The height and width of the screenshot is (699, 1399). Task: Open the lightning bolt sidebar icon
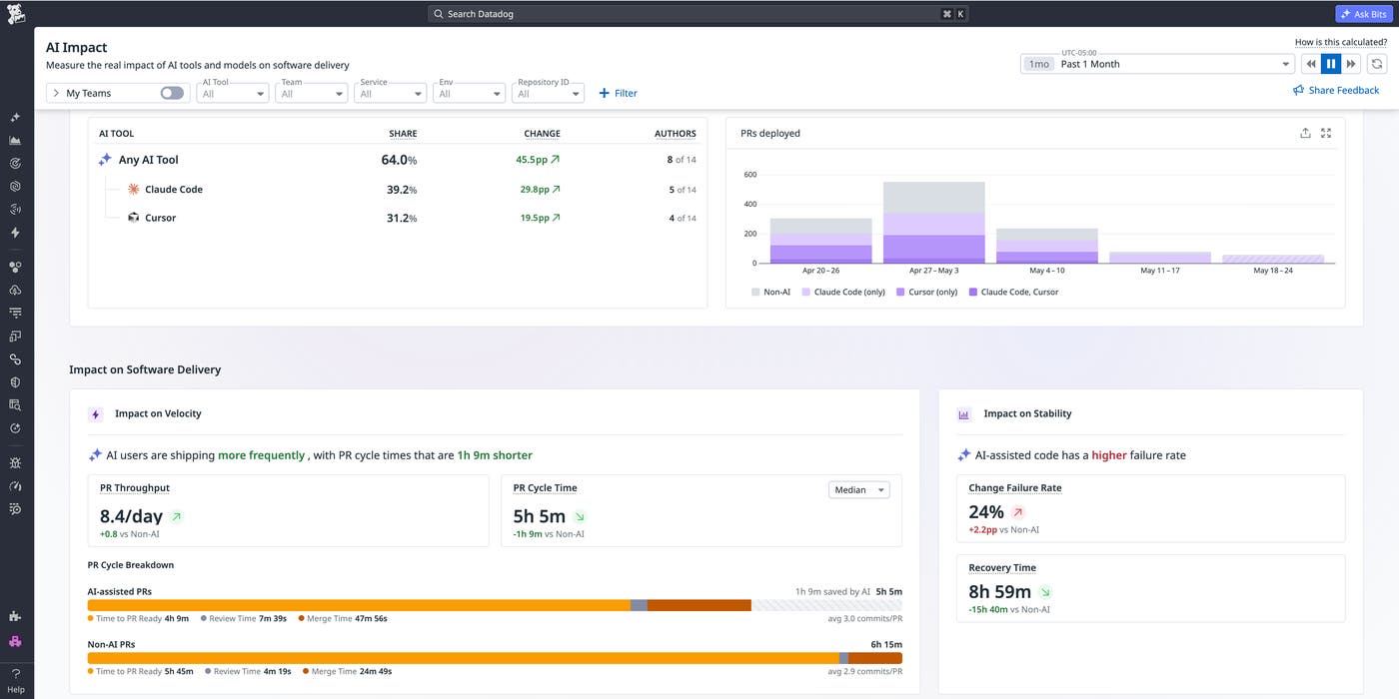click(15, 233)
